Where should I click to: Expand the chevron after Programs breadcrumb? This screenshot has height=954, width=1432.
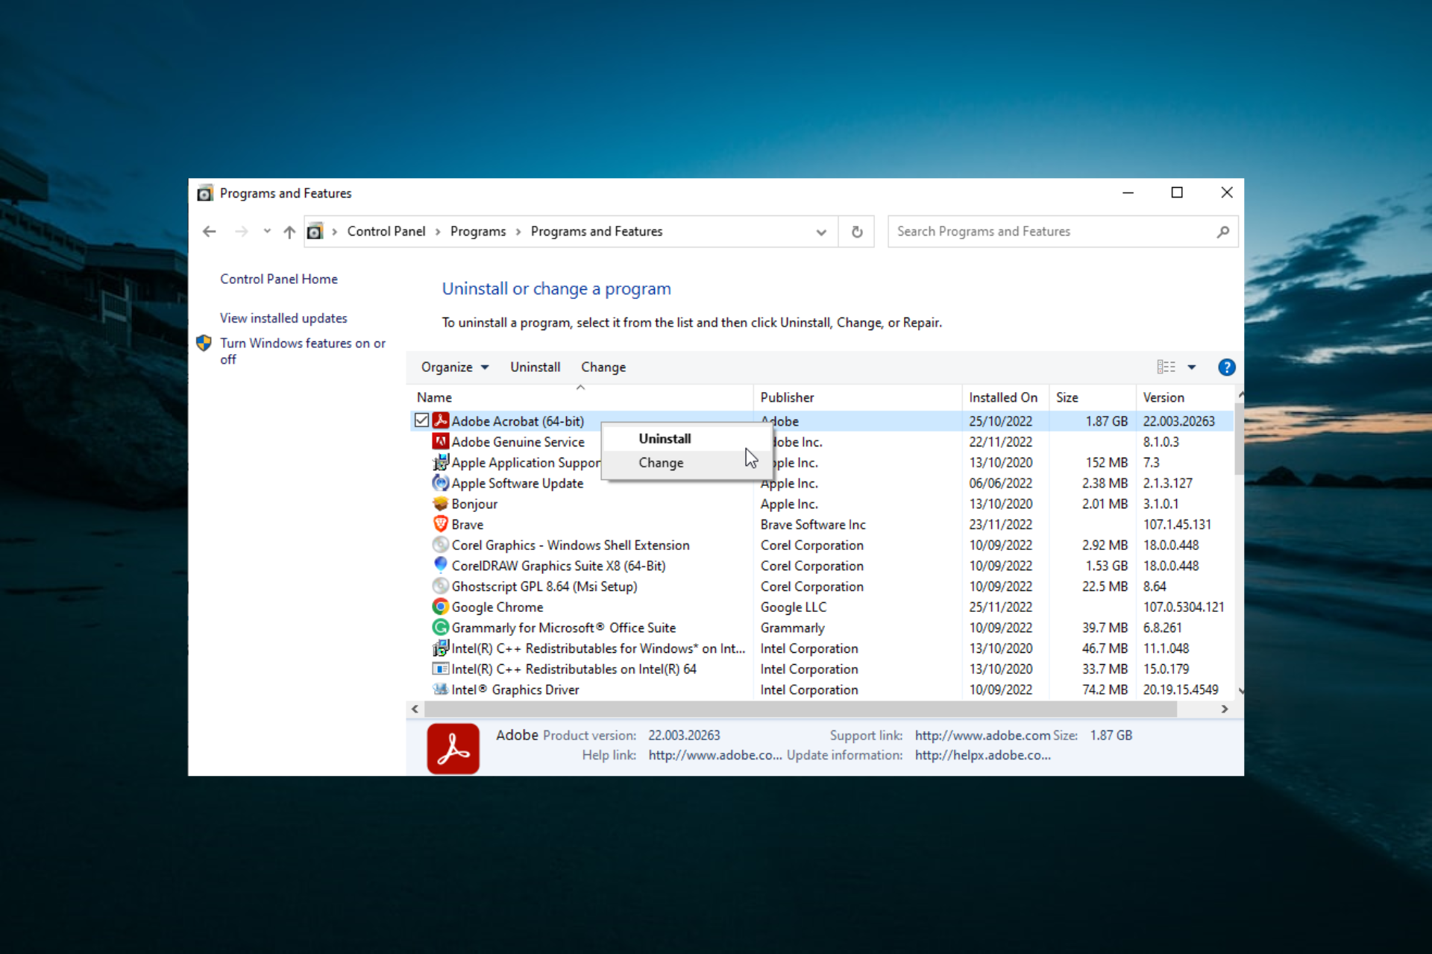[518, 232]
